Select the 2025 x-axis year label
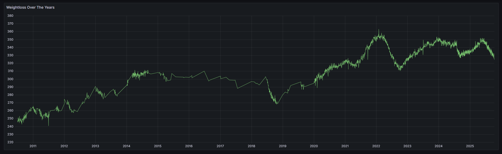This screenshot has height=154, width=502. 470,146
